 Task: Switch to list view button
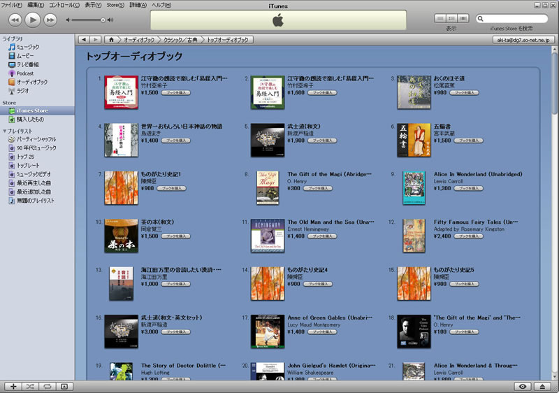point(440,18)
